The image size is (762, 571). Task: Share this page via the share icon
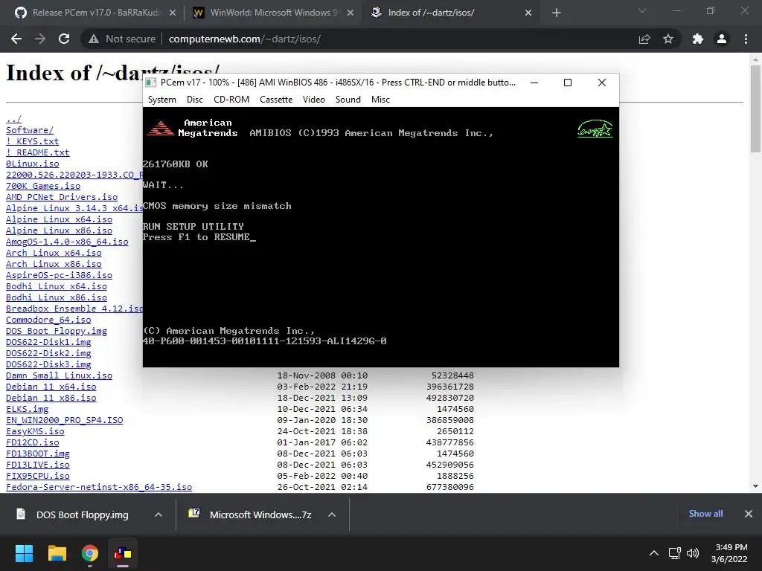644,39
